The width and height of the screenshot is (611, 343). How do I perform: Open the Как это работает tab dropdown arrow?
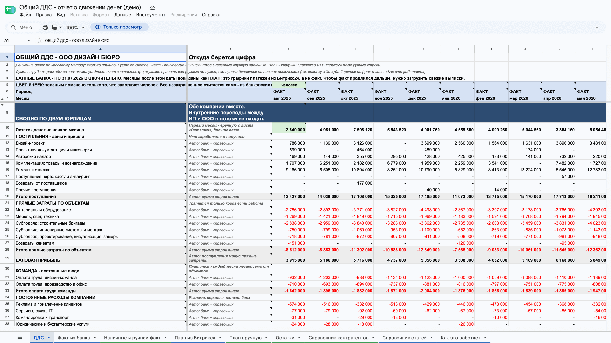pos(485,338)
